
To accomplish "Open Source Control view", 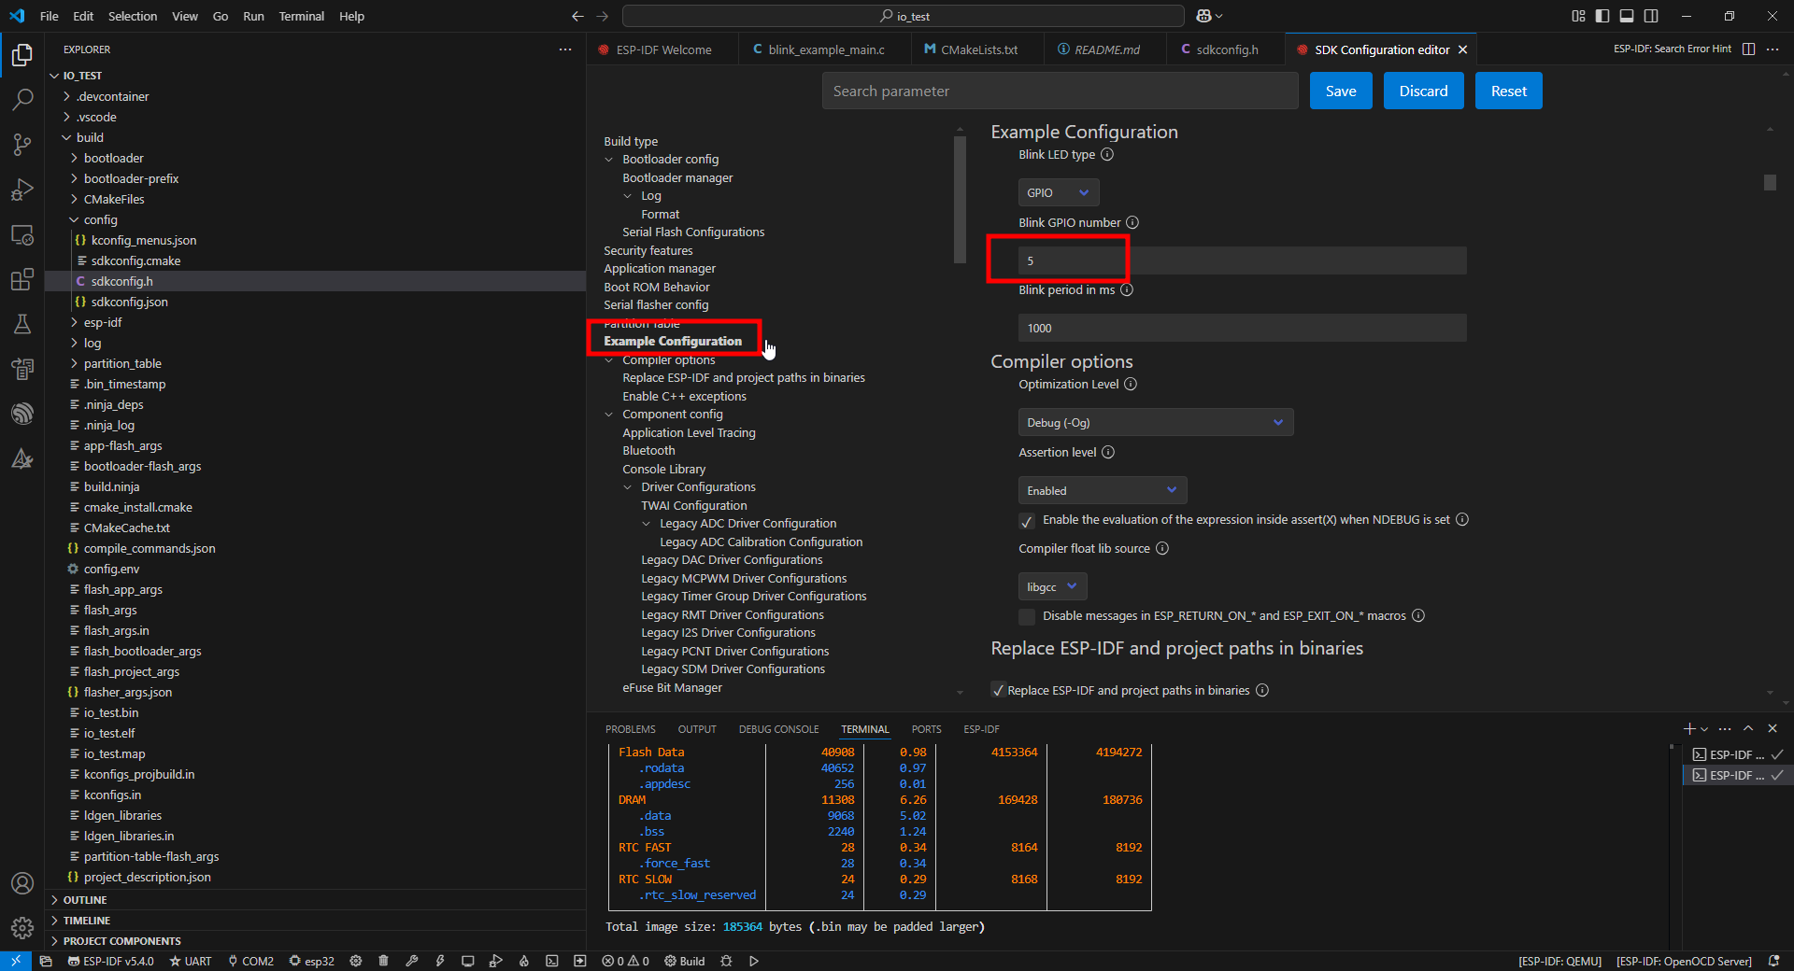I will click(x=22, y=144).
